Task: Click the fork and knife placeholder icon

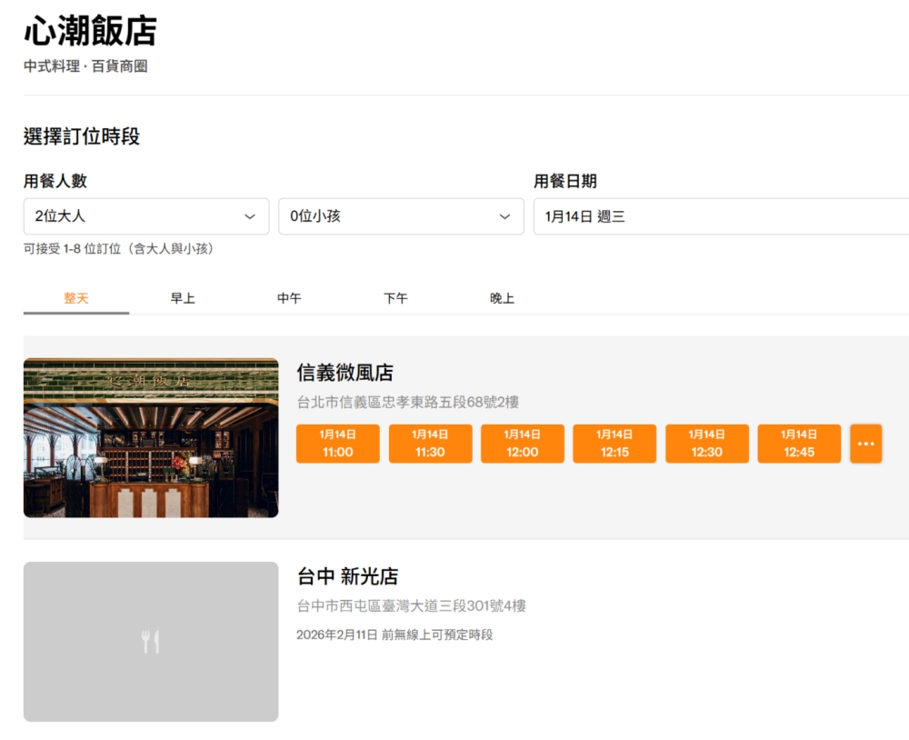Action: [151, 642]
